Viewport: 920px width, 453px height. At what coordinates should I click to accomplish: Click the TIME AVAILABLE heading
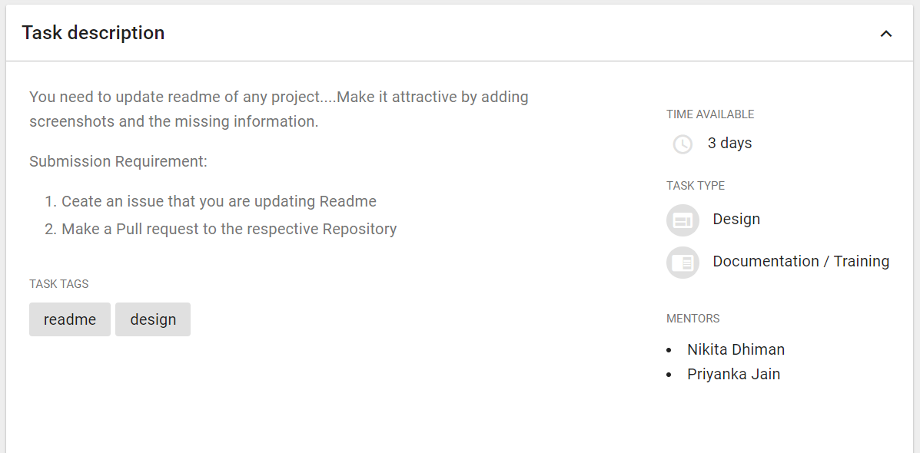pyautogui.click(x=710, y=114)
